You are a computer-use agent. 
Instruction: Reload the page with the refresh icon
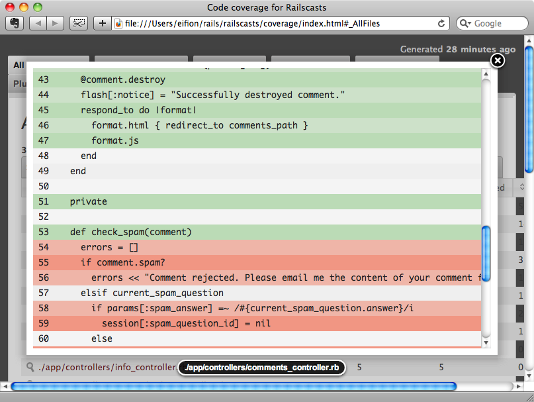click(x=441, y=24)
